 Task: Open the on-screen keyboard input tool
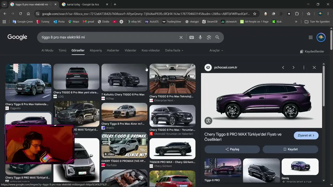pyautogui.click(x=192, y=37)
